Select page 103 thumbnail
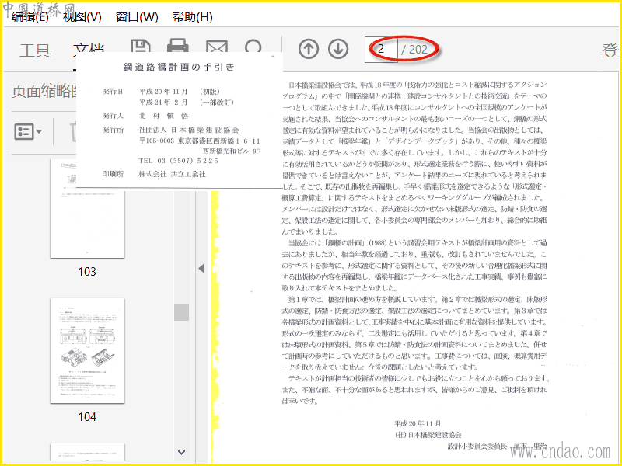The width and height of the screenshot is (622, 466). 87,208
